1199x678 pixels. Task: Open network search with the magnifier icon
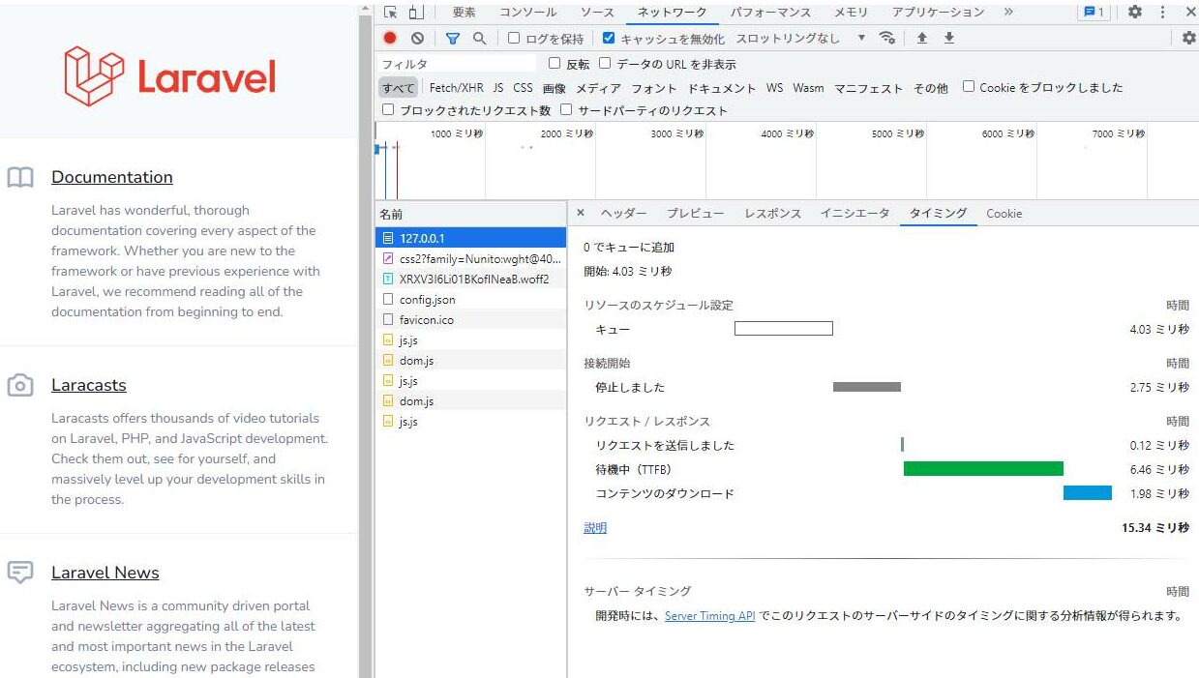click(479, 39)
